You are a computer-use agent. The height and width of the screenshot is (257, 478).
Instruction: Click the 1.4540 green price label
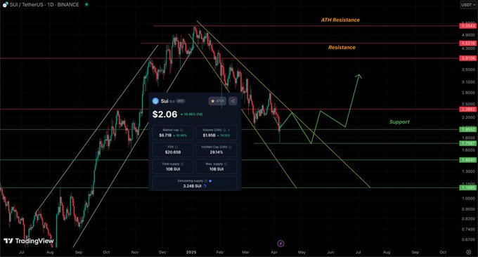[x=468, y=160]
